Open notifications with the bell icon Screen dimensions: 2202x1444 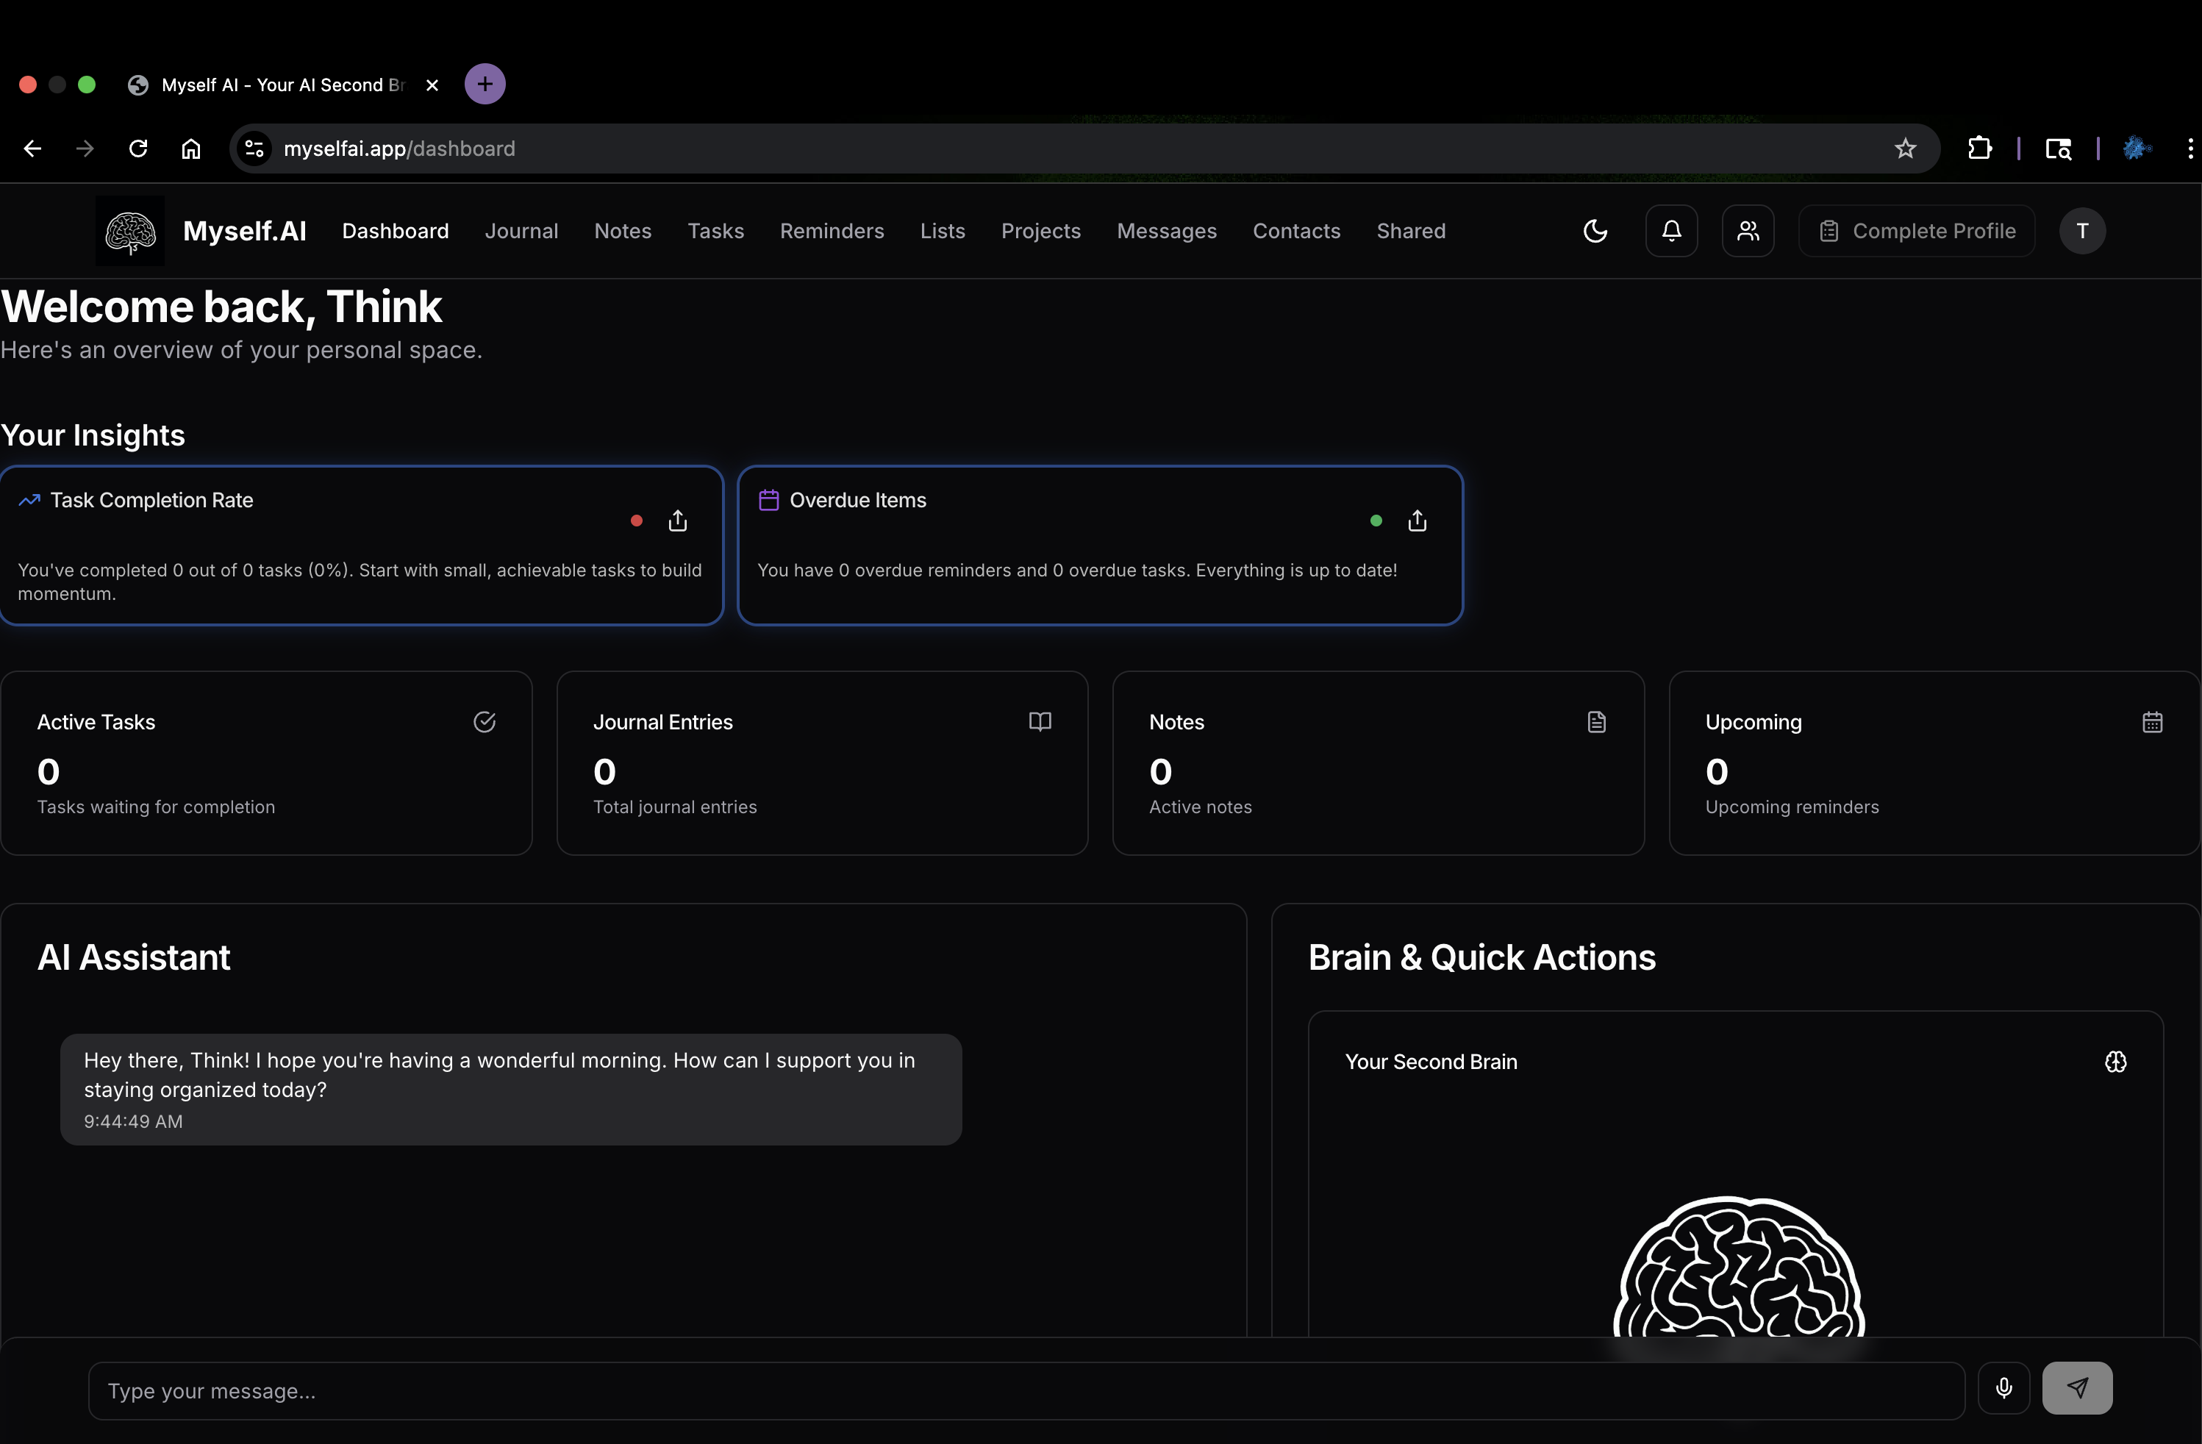point(1671,232)
